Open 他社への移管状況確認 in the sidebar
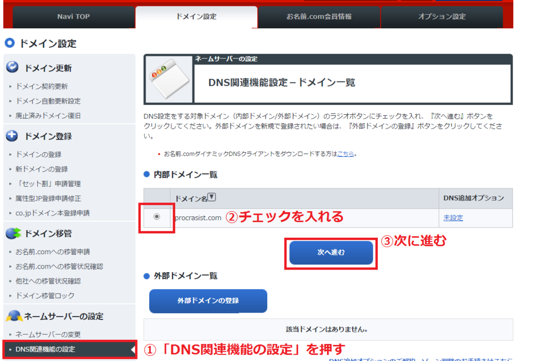The image size is (544, 361). coord(48,281)
